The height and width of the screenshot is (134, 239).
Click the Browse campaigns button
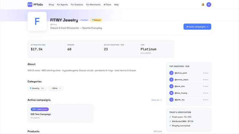coord(197,27)
